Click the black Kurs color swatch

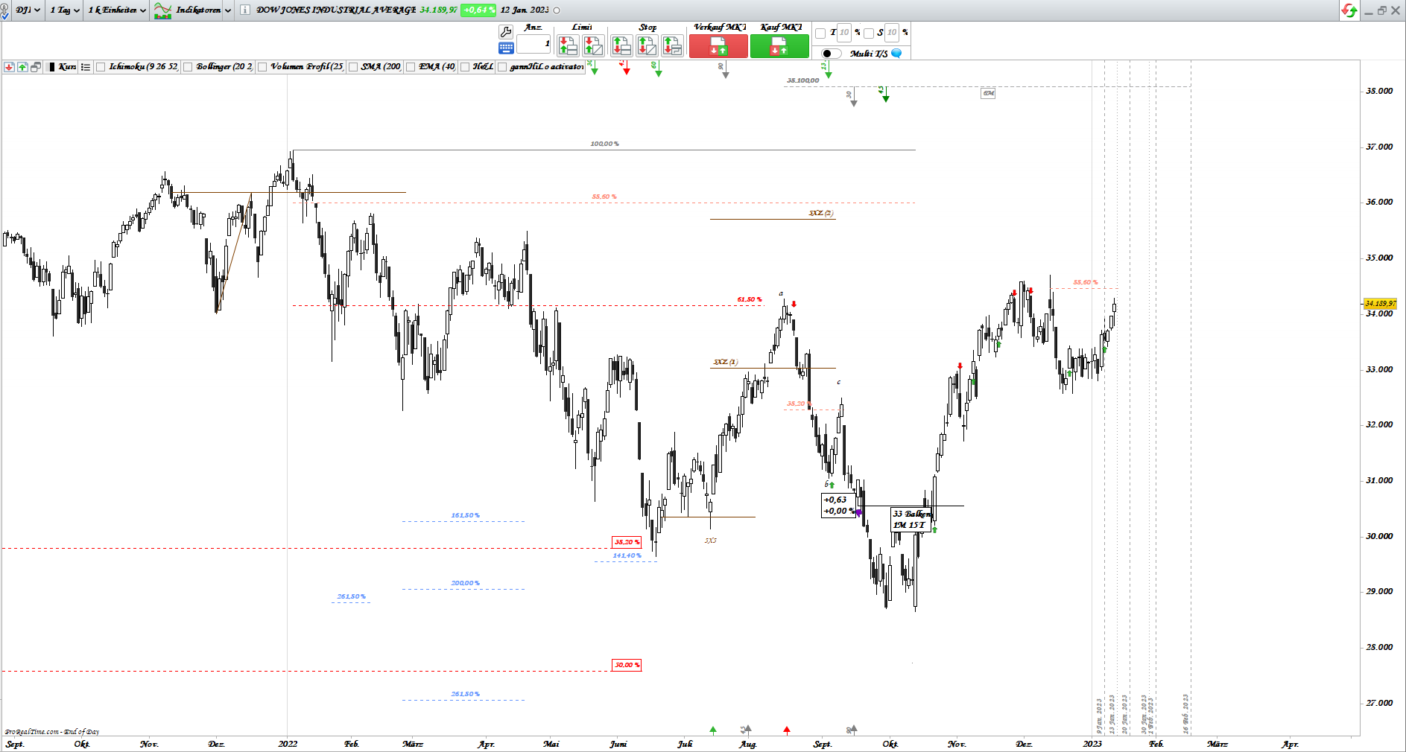(51, 67)
